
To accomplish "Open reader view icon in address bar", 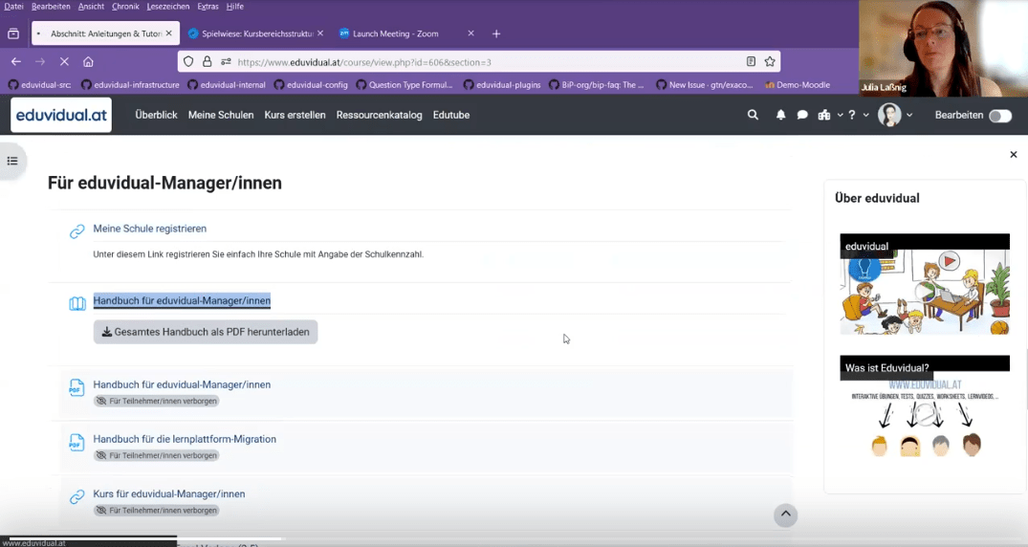I will [x=751, y=61].
